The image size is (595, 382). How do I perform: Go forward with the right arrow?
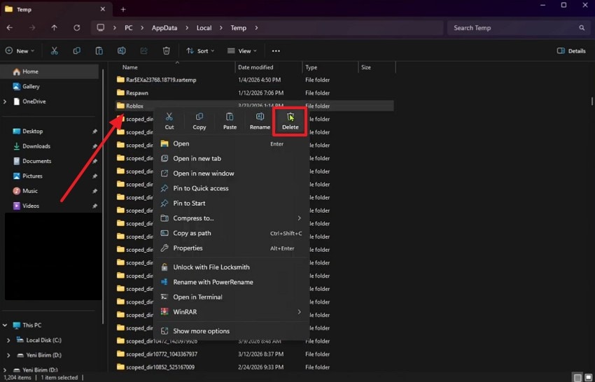click(x=32, y=28)
